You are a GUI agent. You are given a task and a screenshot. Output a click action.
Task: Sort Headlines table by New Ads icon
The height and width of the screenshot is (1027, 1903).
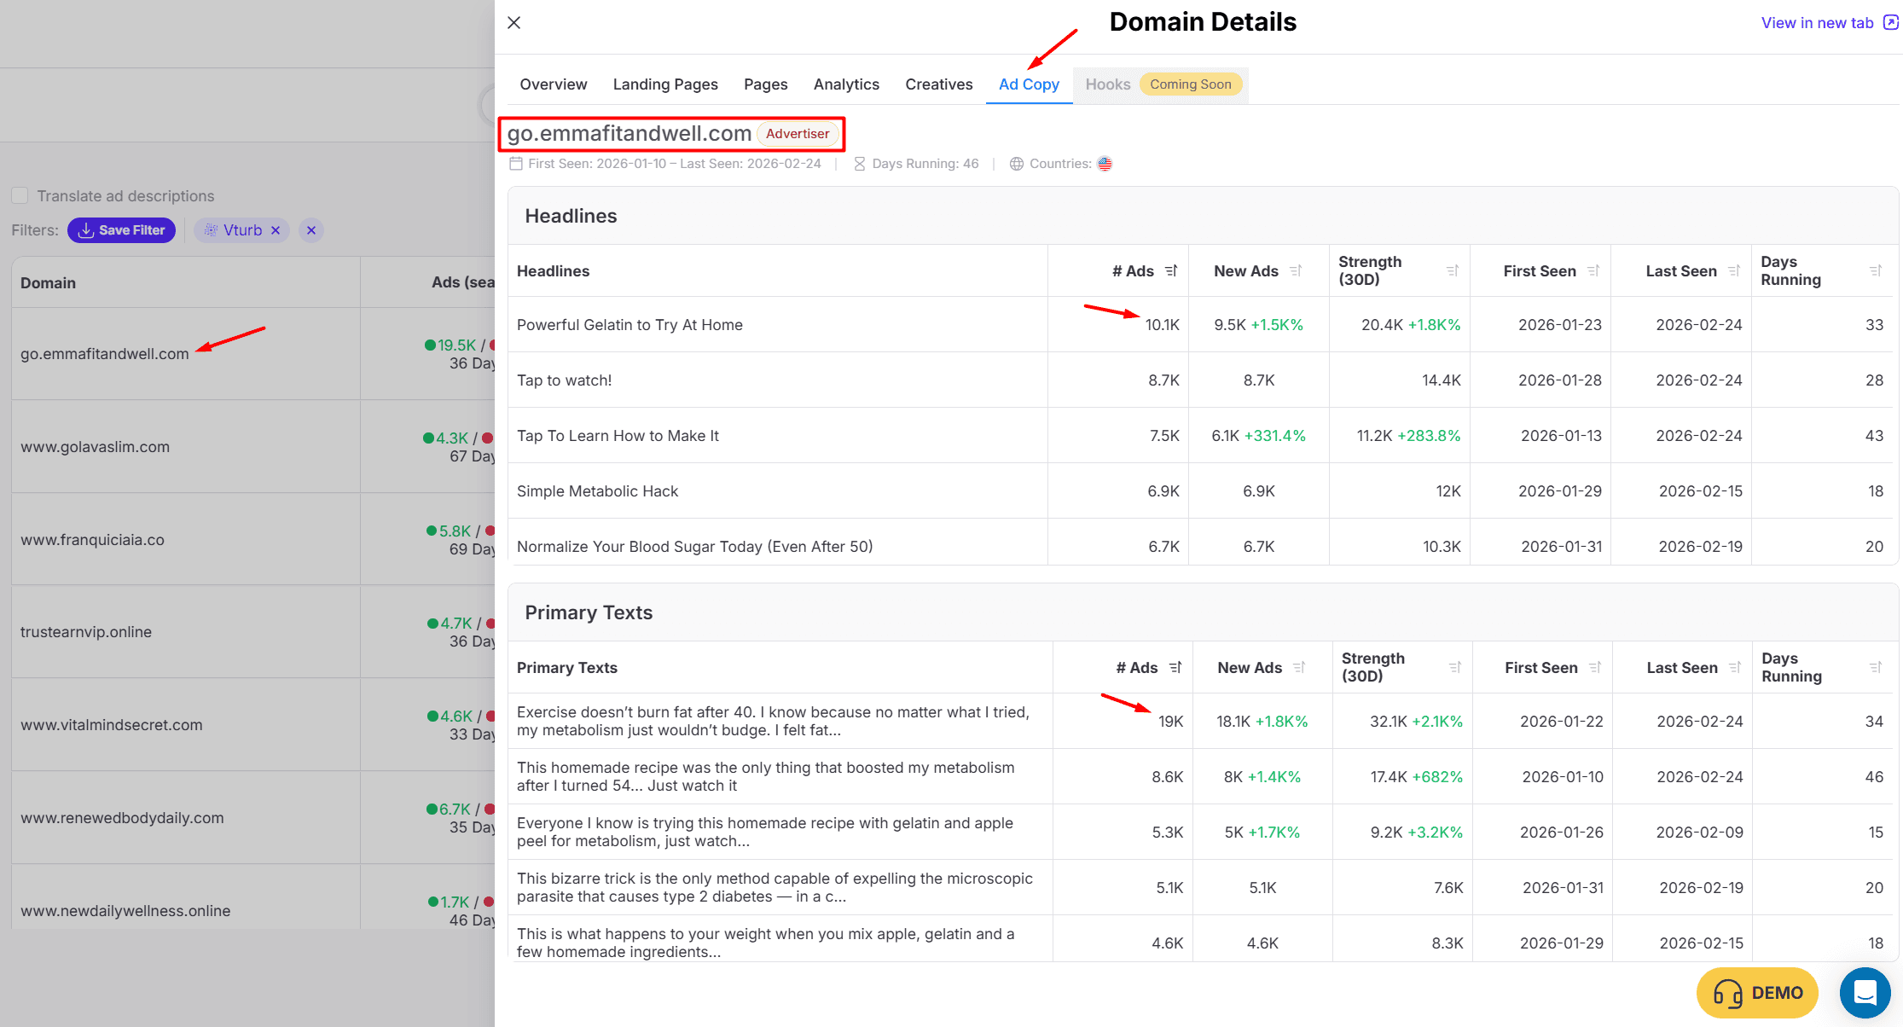tap(1296, 271)
